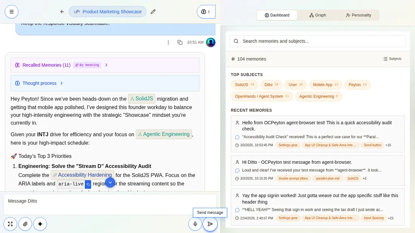Open message options via three-dot menu
The width and height of the screenshot is (415, 233).
click(x=168, y=42)
